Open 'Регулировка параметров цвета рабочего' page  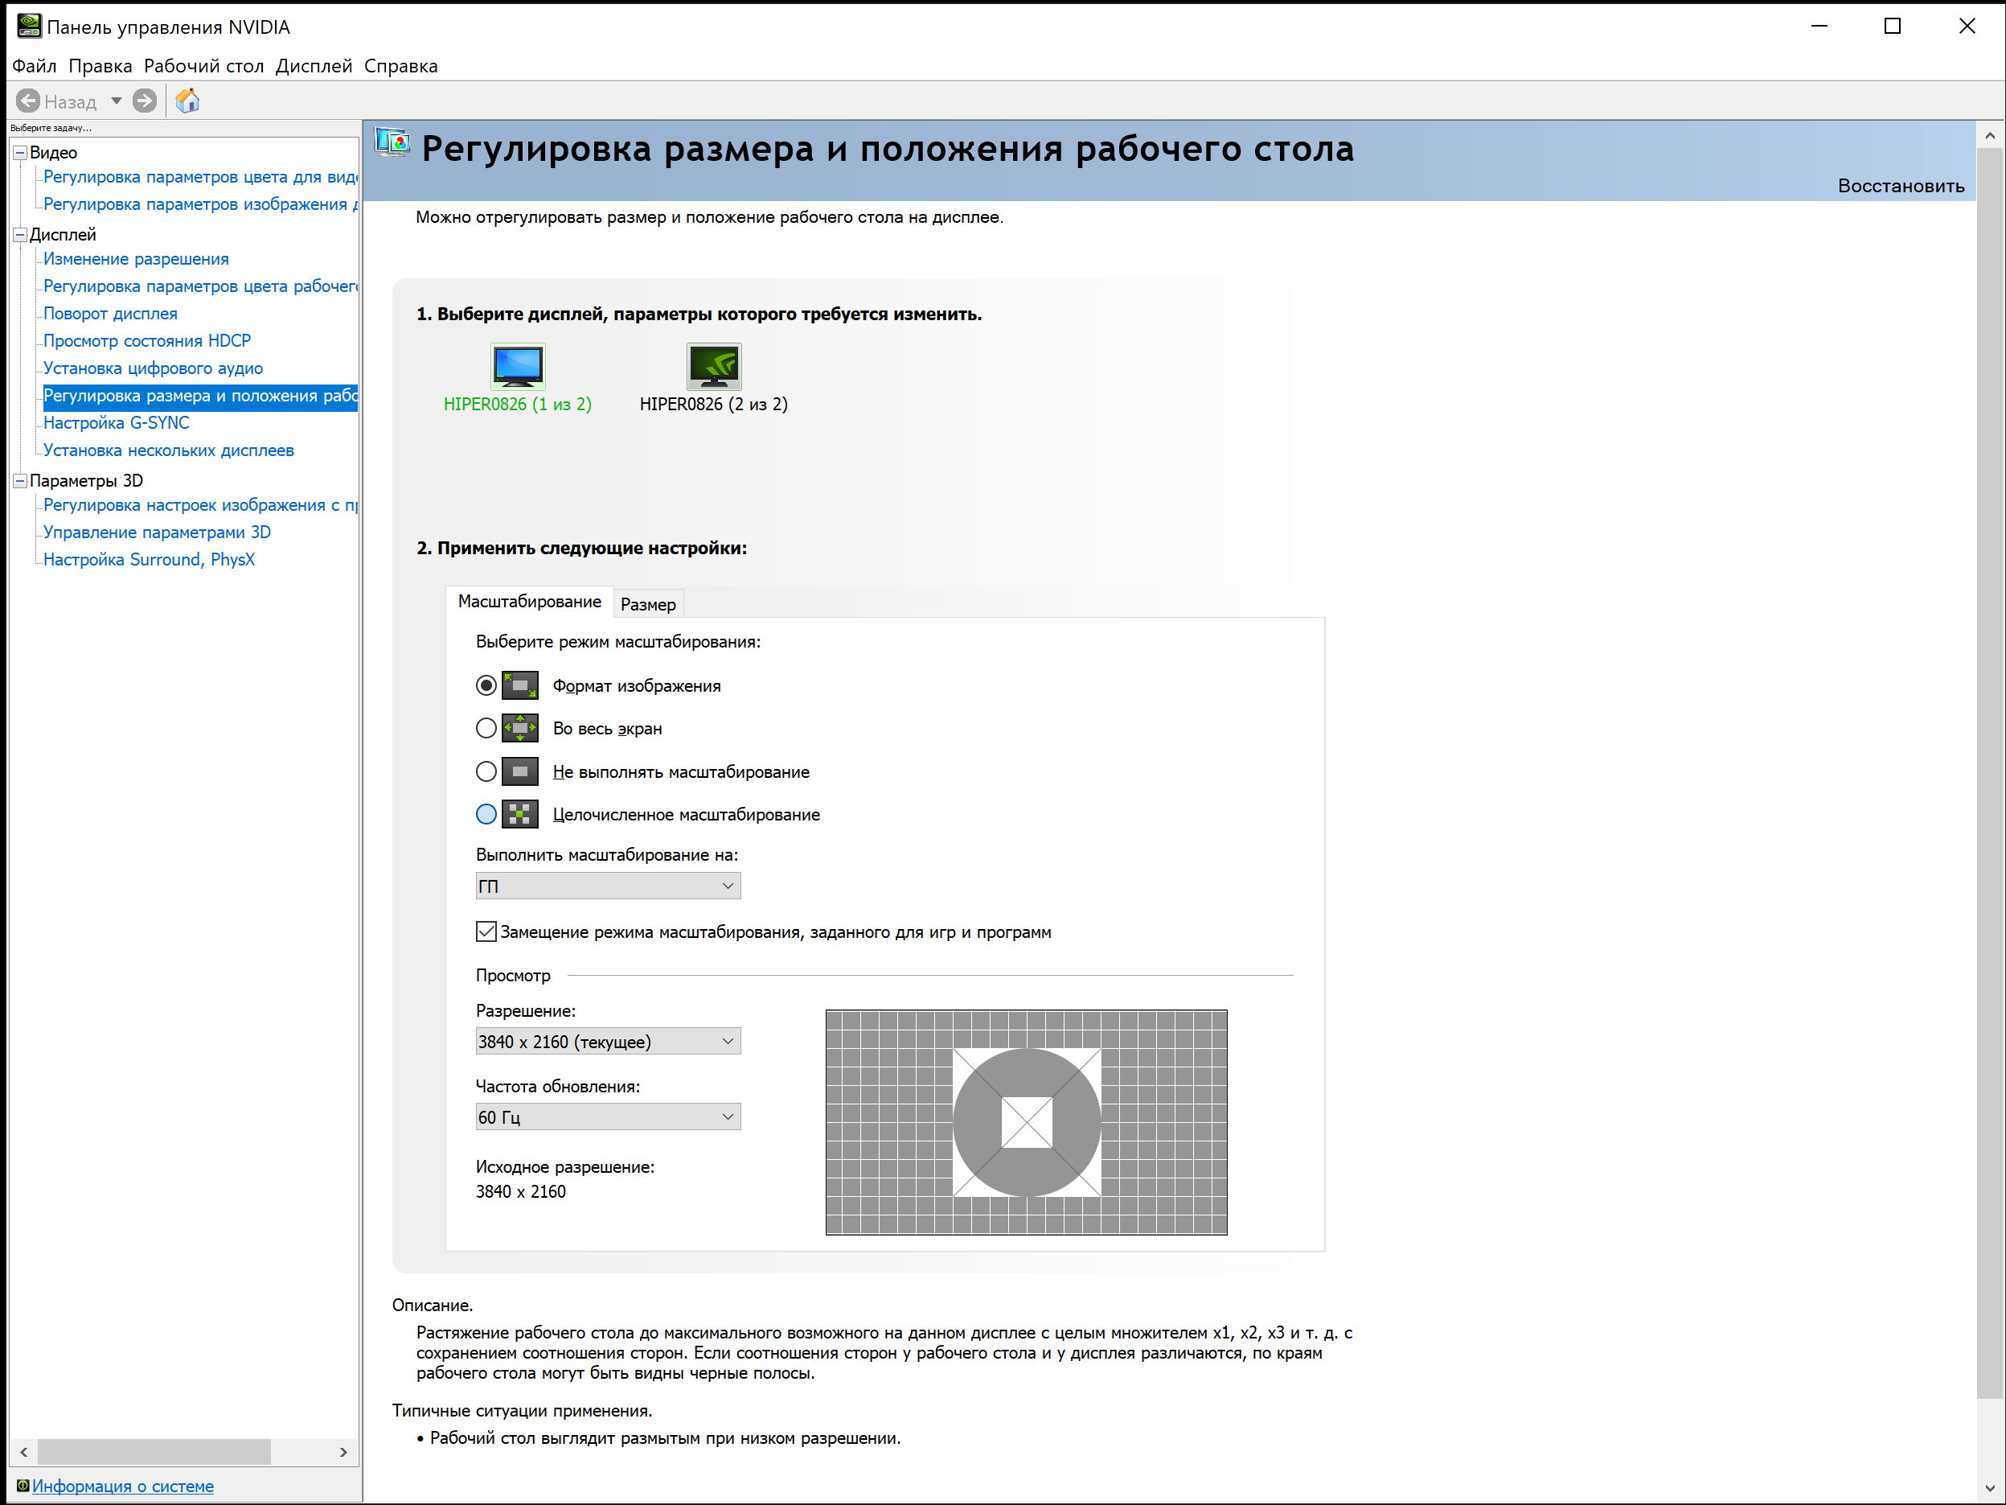pyautogui.click(x=200, y=286)
